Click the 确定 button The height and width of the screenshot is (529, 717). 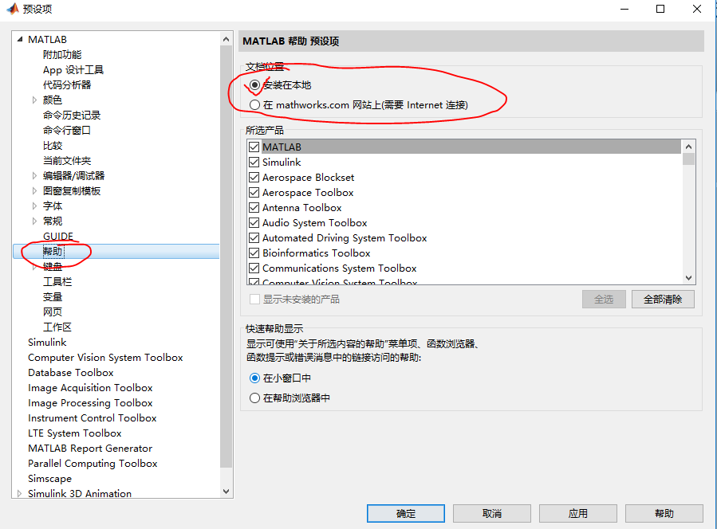click(406, 514)
